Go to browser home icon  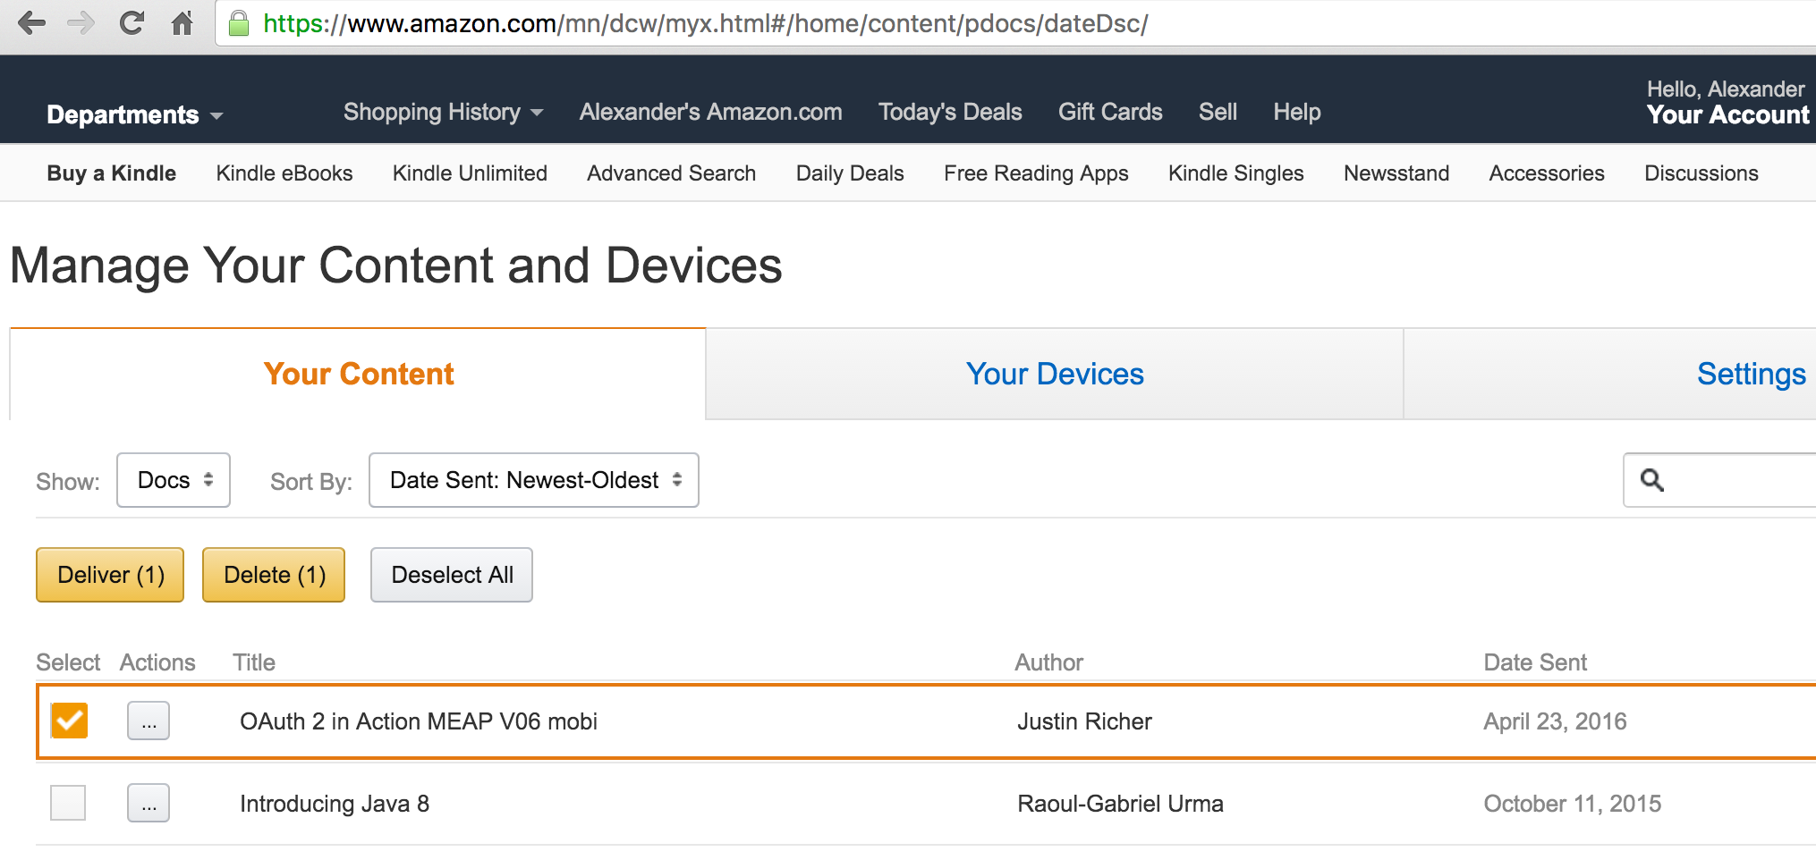(x=182, y=23)
